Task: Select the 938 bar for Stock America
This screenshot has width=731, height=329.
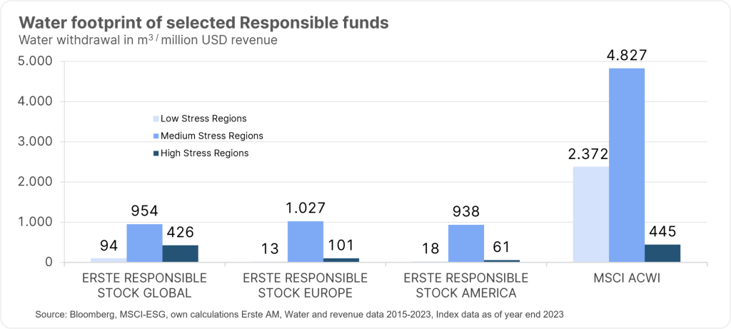Action: (466, 243)
